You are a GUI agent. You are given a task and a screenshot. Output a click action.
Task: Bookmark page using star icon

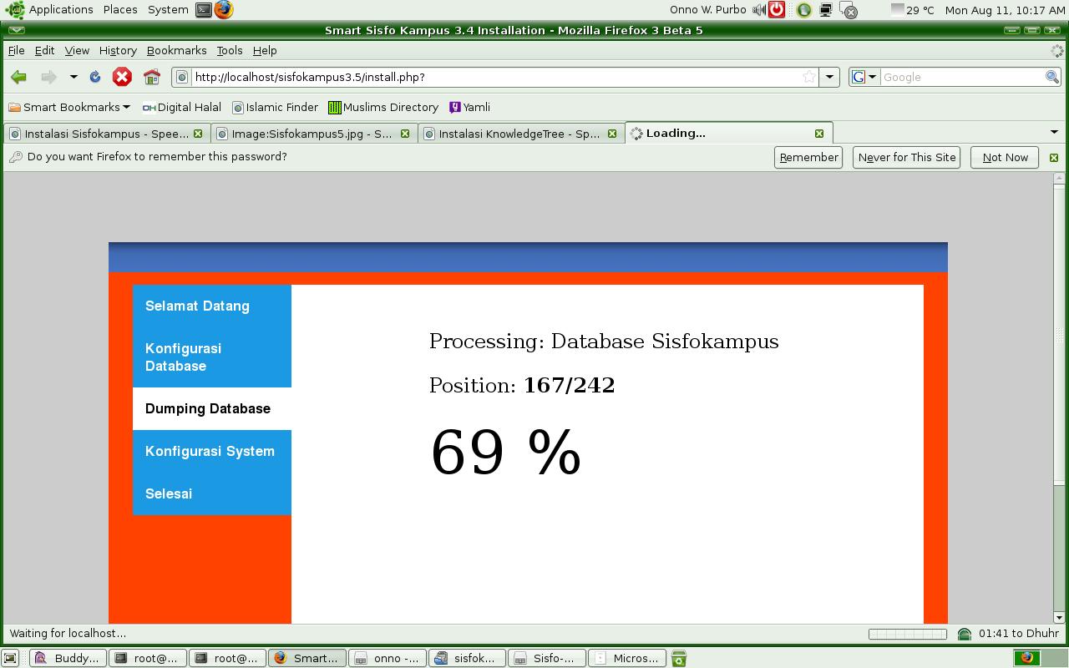(808, 77)
